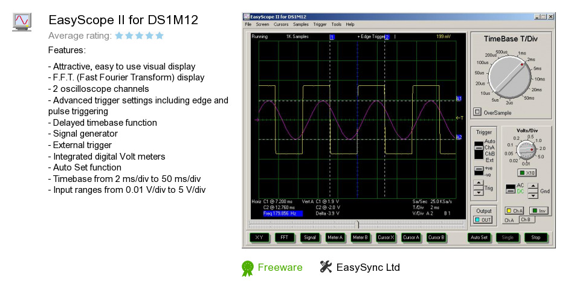Click the T trigger level marker
This screenshot has height=295, width=568.
pos(459,118)
